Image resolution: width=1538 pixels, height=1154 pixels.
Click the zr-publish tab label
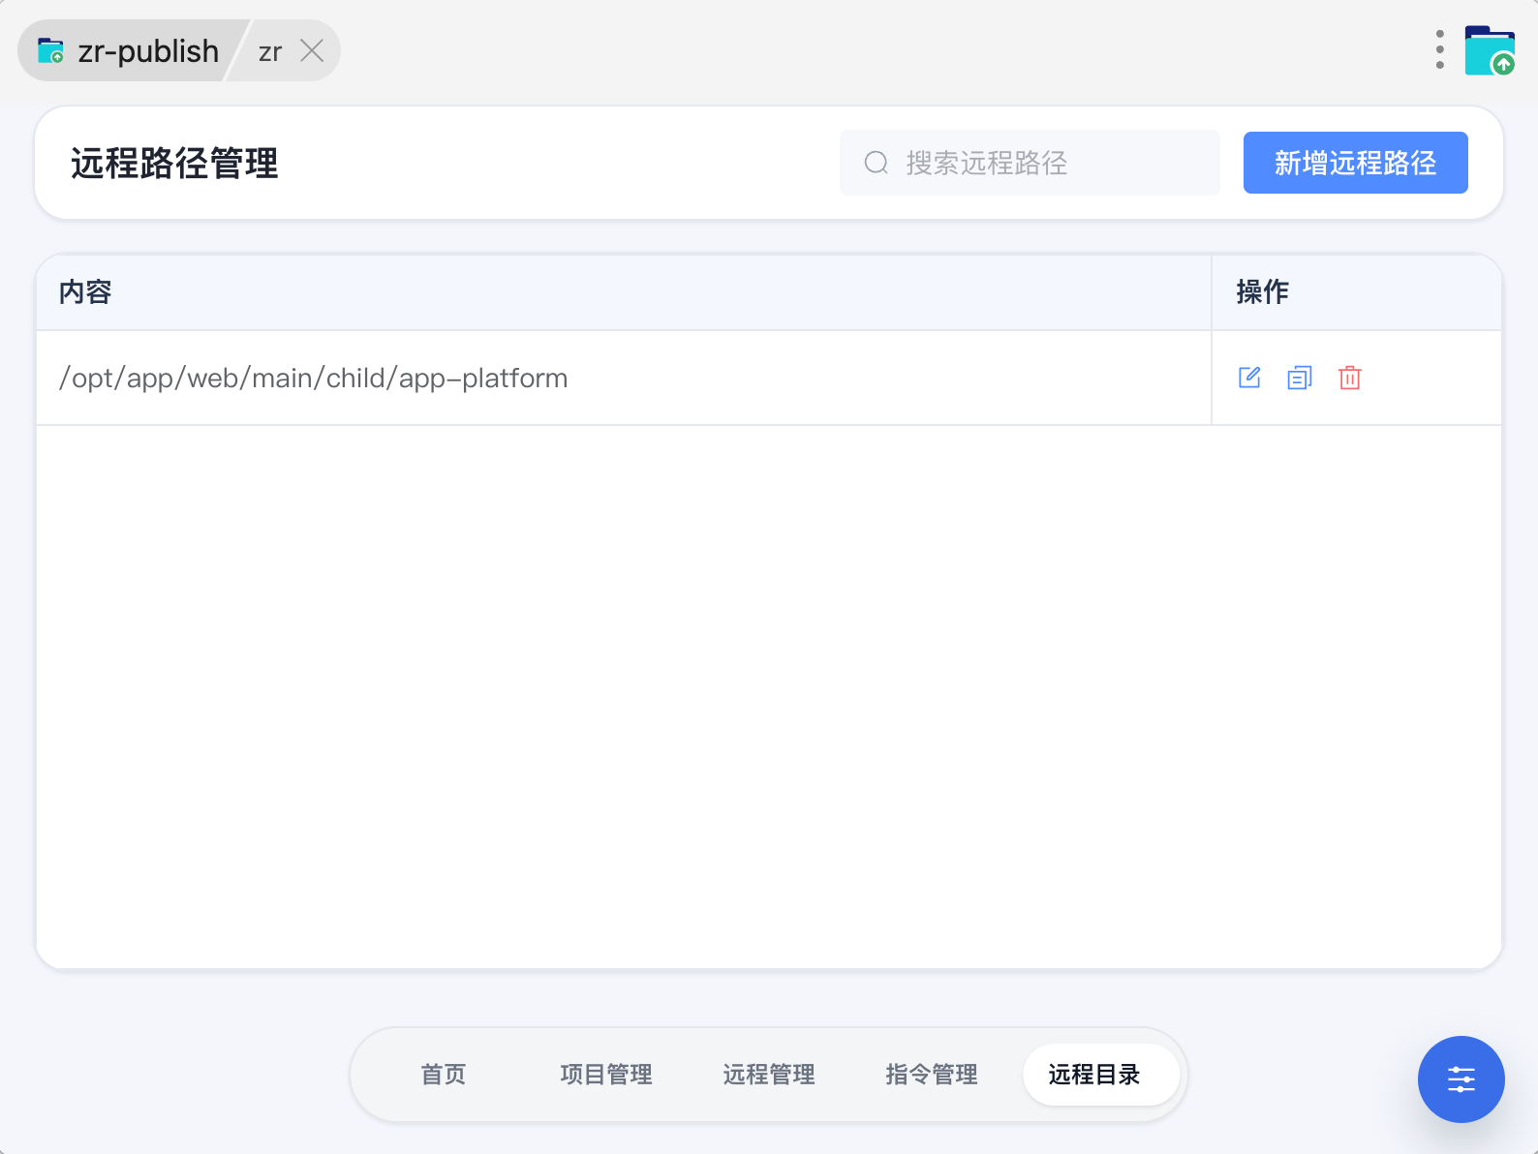point(148,51)
